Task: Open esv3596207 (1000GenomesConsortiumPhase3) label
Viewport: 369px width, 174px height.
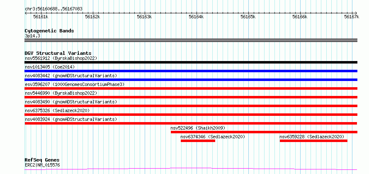Action: [x=75, y=84]
